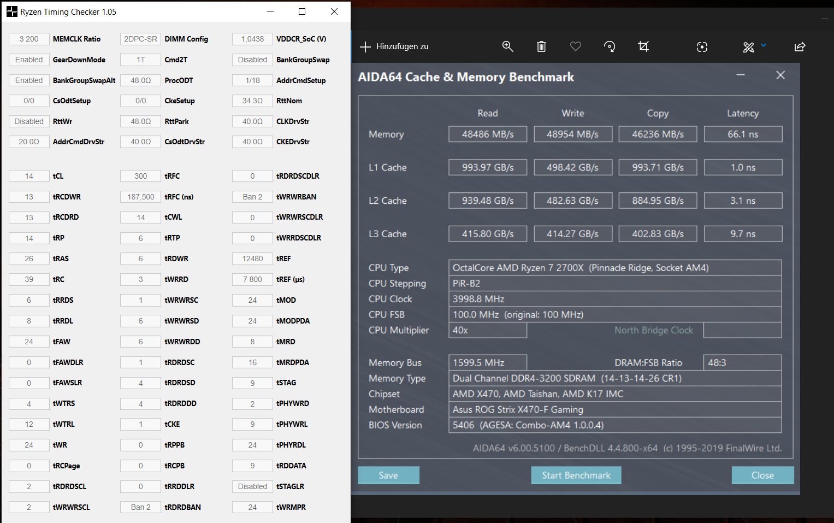Image resolution: width=834 pixels, height=523 pixels.
Task: Click the Memory Copy value 46236 MB/s
Action: pyautogui.click(x=658, y=134)
